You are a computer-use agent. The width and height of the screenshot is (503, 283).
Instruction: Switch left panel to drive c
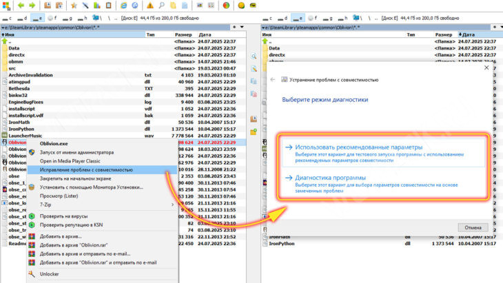pyautogui.click(x=7, y=19)
